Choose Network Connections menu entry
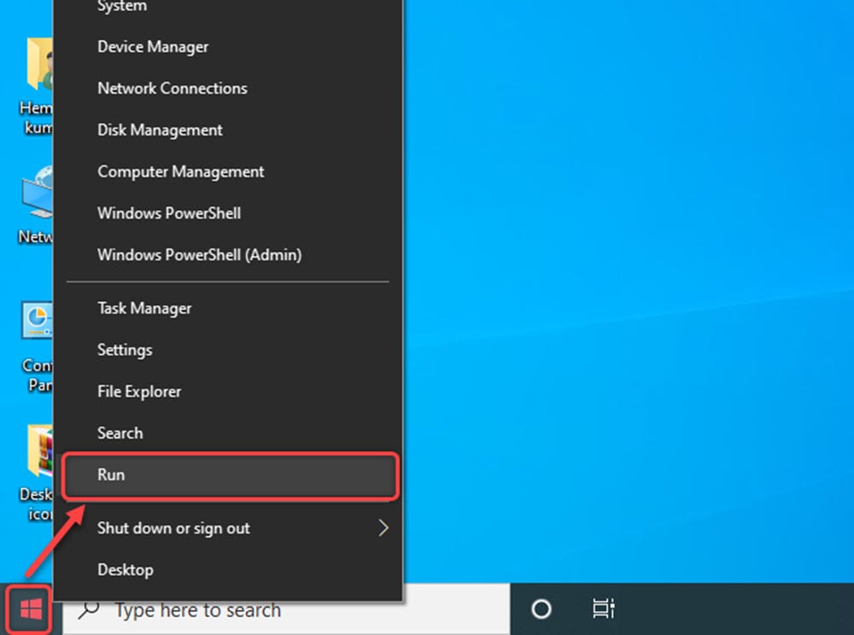This screenshot has width=854, height=635. (228, 88)
